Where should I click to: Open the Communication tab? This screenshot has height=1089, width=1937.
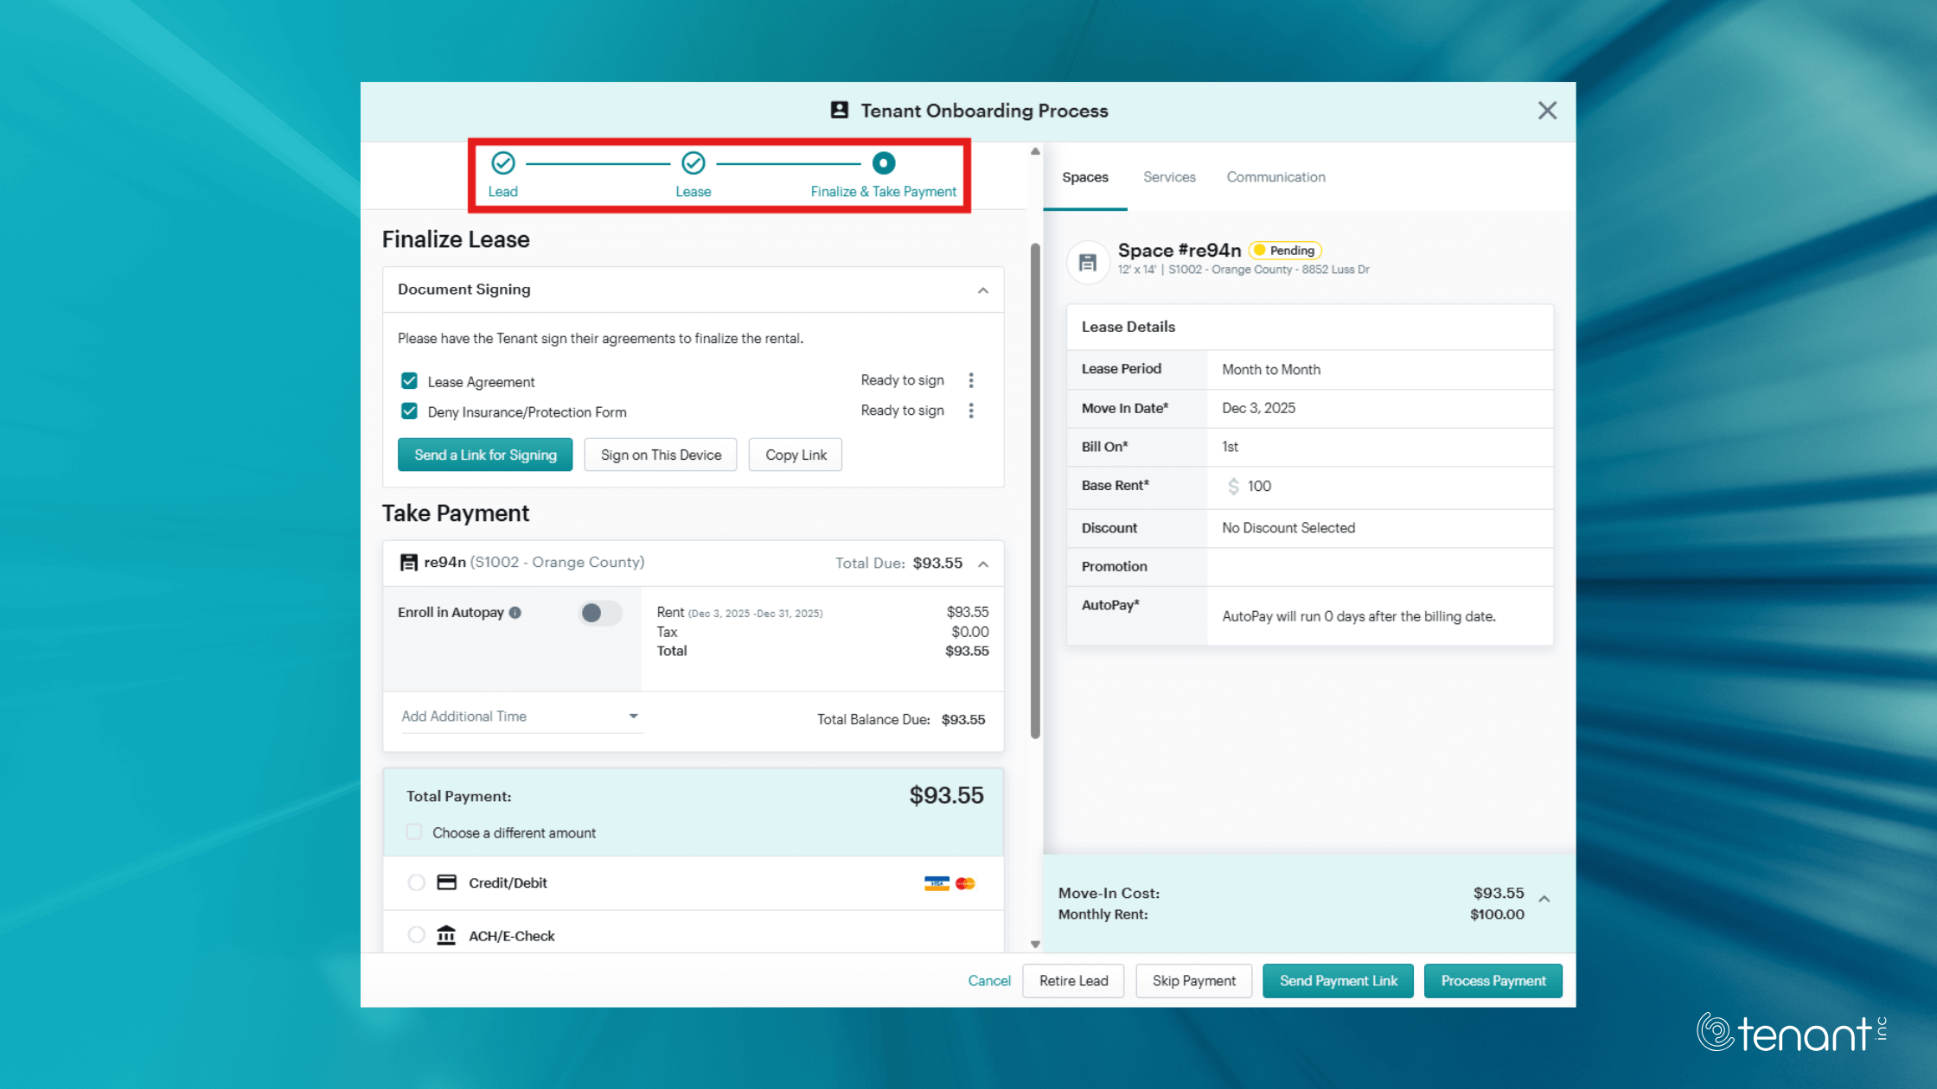[x=1275, y=176]
